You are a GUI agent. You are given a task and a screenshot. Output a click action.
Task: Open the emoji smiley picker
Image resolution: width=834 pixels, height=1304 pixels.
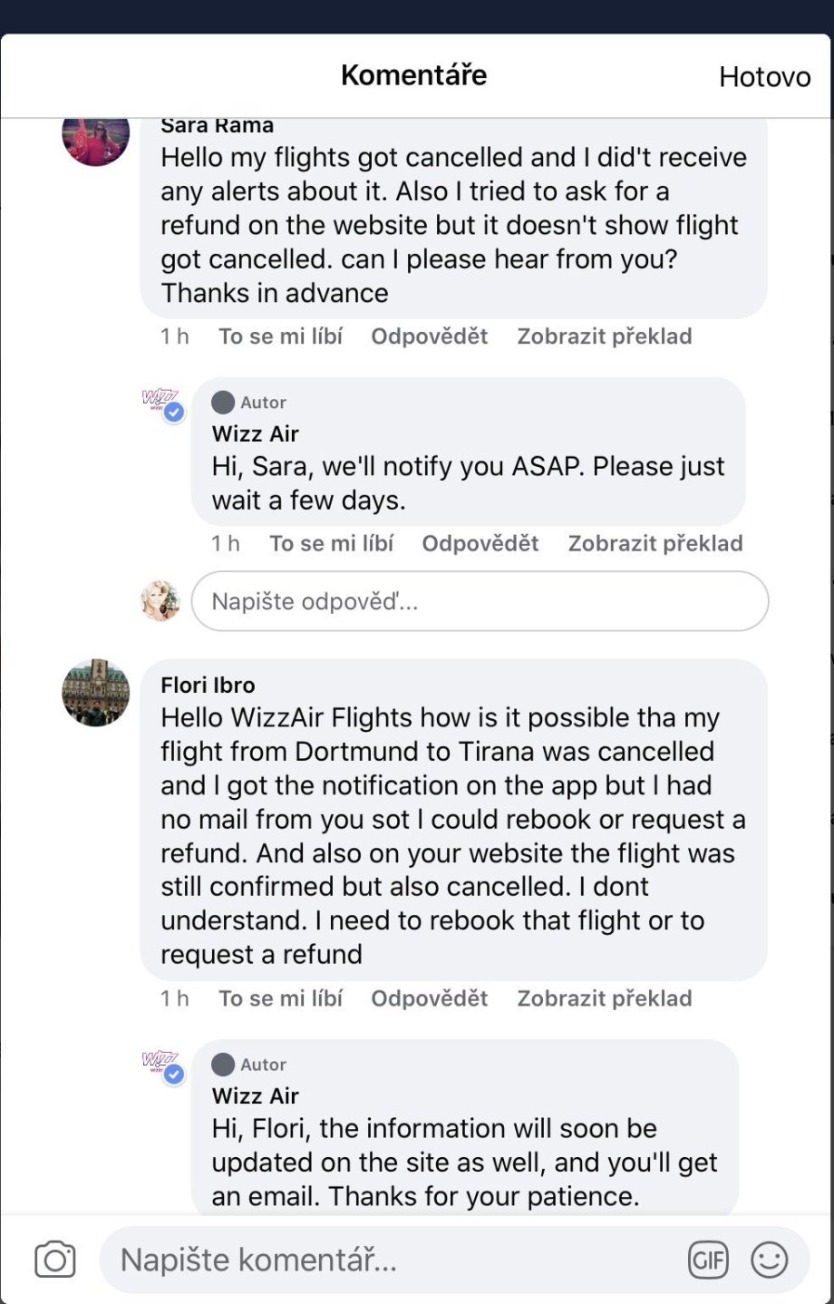click(770, 1260)
